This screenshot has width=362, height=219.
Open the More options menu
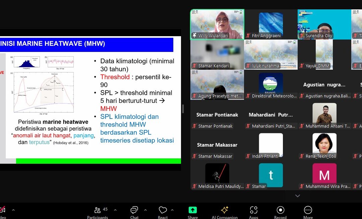click(x=308, y=212)
